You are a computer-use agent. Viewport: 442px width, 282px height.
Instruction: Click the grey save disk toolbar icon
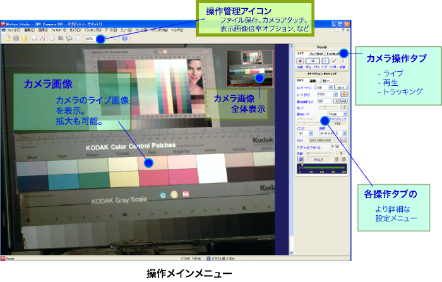click(x=34, y=38)
